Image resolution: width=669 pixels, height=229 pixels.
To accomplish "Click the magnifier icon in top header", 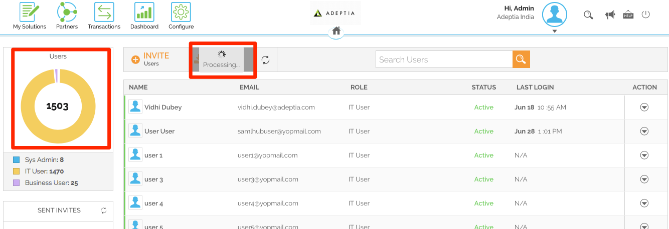I will [588, 15].
